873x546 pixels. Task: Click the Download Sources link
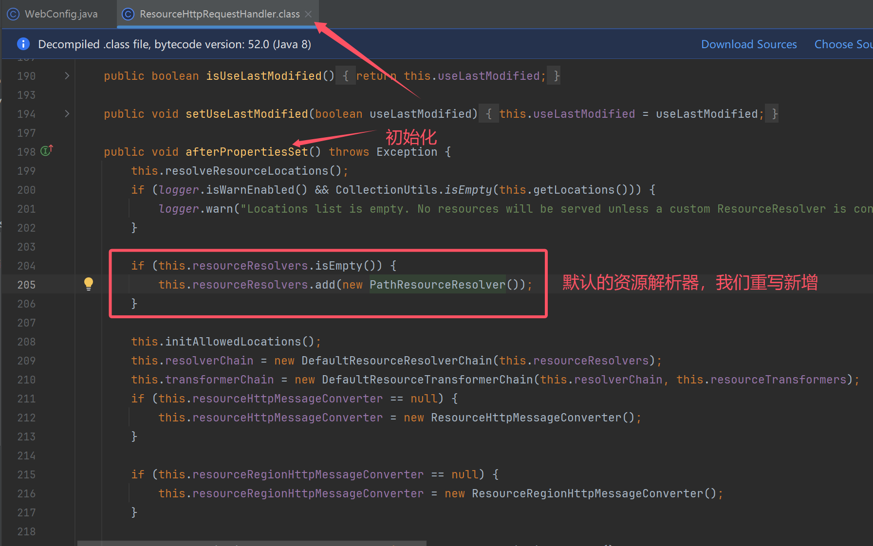[749, 44]
